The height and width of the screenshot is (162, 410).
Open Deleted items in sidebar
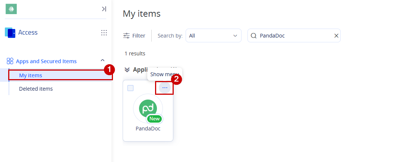36,89
